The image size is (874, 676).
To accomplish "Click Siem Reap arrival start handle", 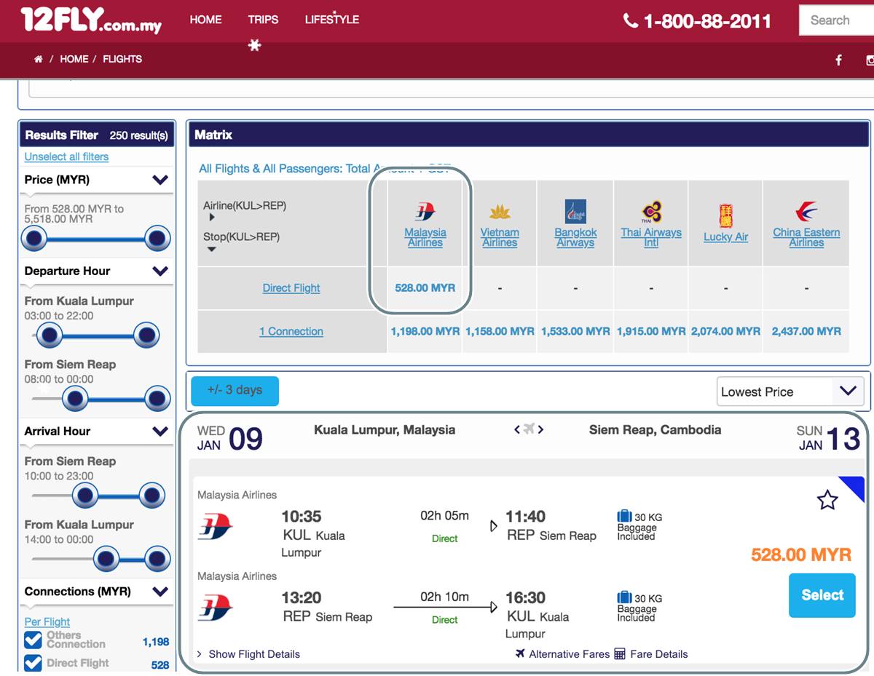I will 85,496.
